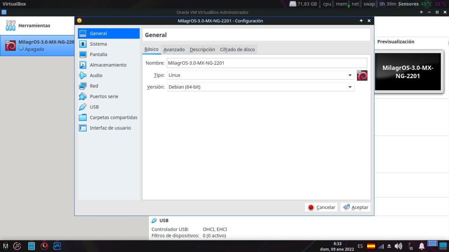Switch to the Descripción tab
This screenshot has height=252, width=449.
click(x=202, y=49)
